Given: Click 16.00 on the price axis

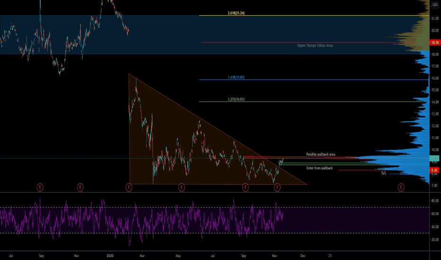Looking at the screenshot, I should tap(435, 78).
